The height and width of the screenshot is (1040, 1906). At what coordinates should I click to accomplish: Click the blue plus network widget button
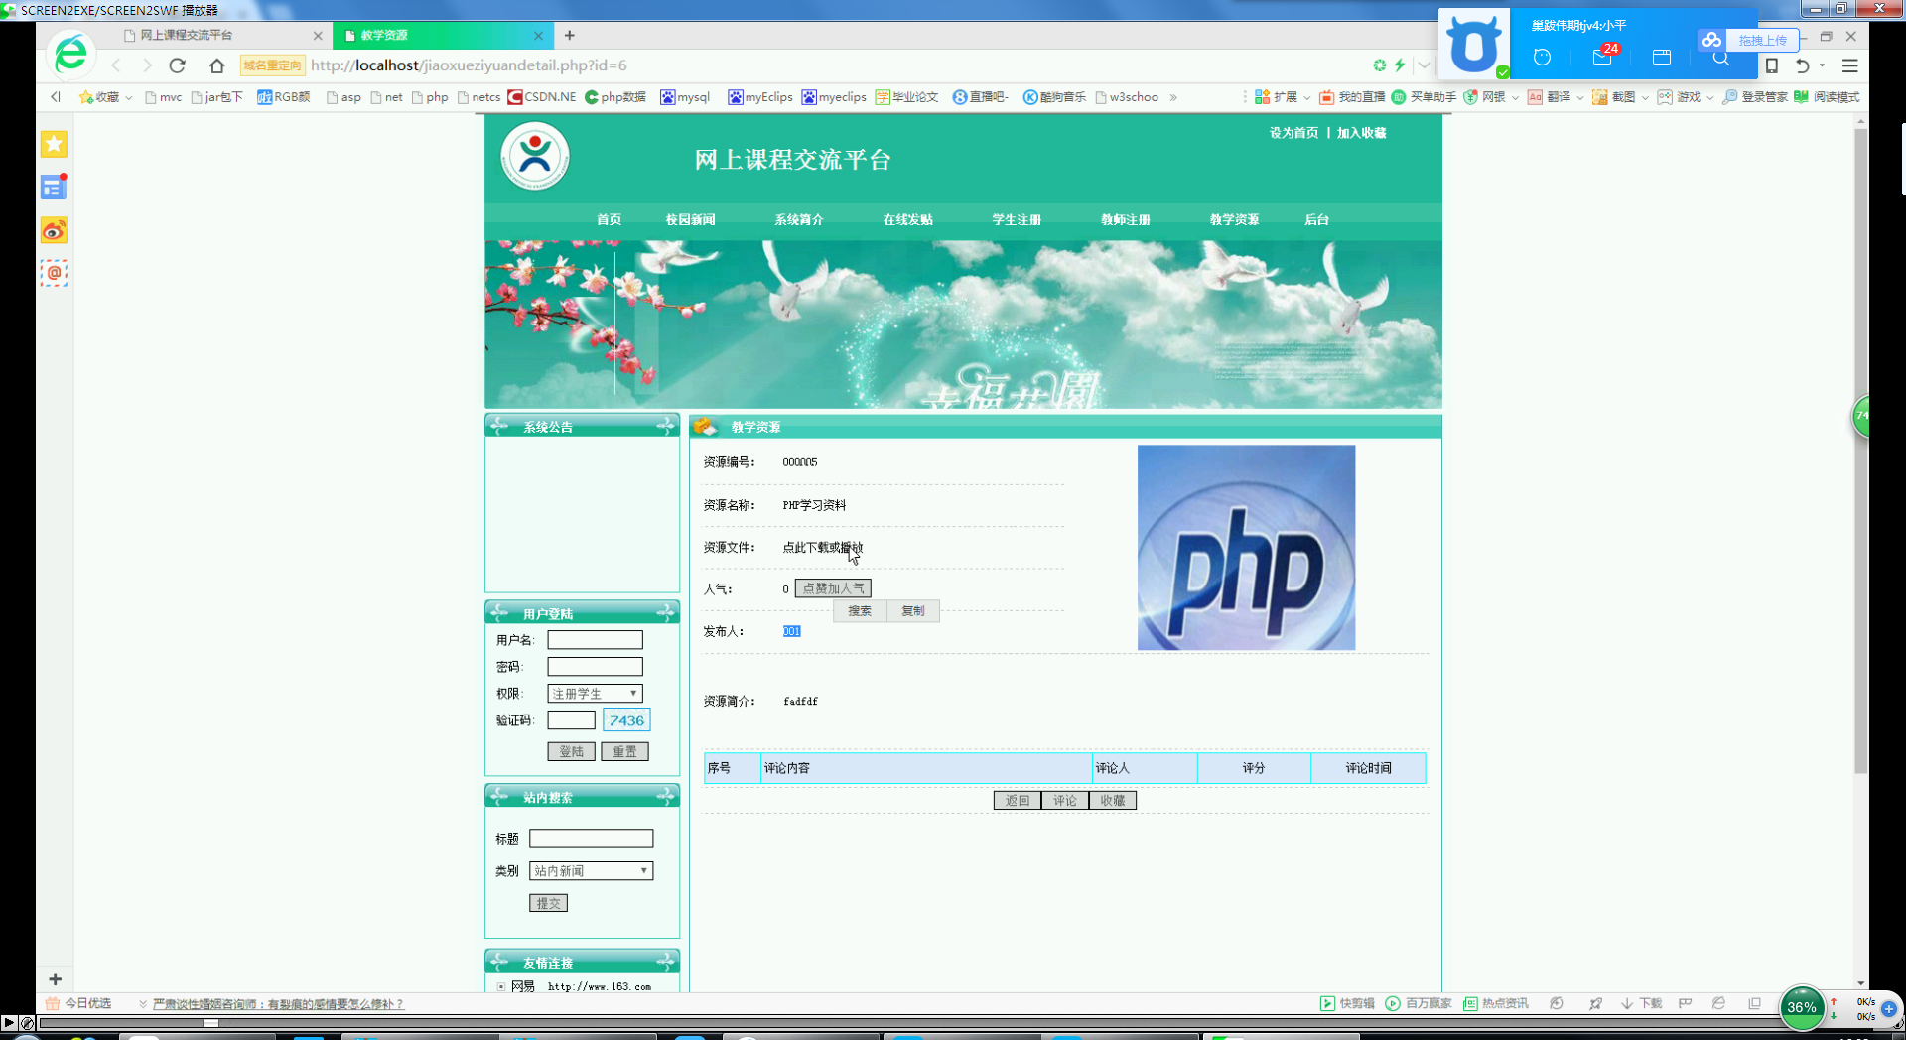(x=1888, y=1009)
